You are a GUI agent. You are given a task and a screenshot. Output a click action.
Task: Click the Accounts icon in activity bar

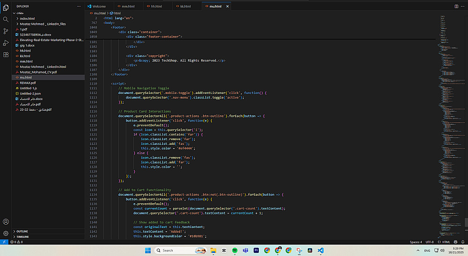(x=6, y=222)
